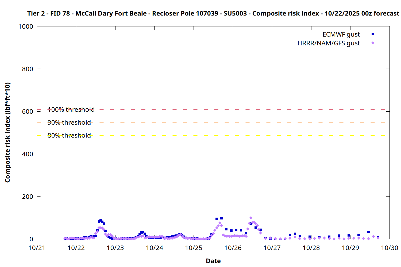Click the 10/24 x-axis date label
Viewport: 401px width, 267px height.
155,248
